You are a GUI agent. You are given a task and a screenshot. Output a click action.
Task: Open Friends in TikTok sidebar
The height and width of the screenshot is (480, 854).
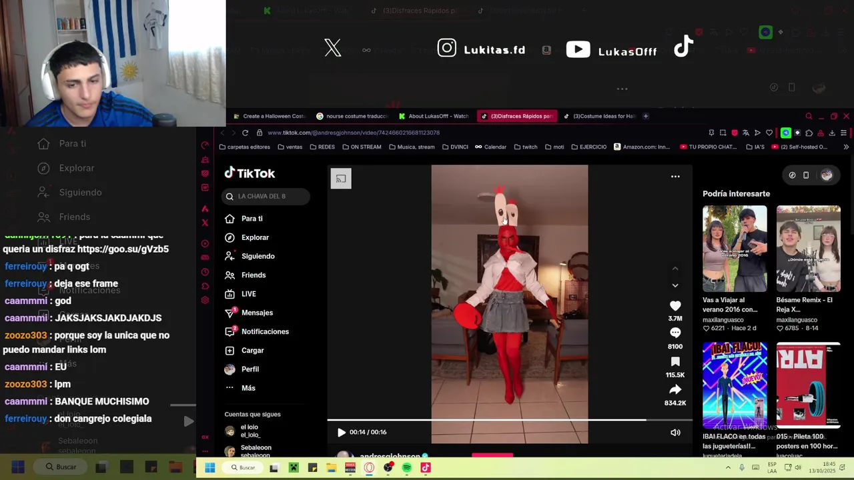pyautogui.click(x=245, y=275)
